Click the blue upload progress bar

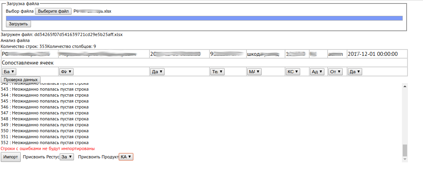tap(204, 18)
